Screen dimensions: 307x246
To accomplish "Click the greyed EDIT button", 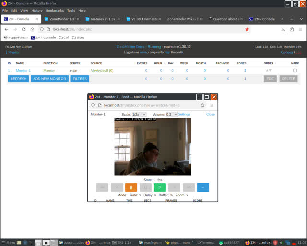I will point(270,79).
